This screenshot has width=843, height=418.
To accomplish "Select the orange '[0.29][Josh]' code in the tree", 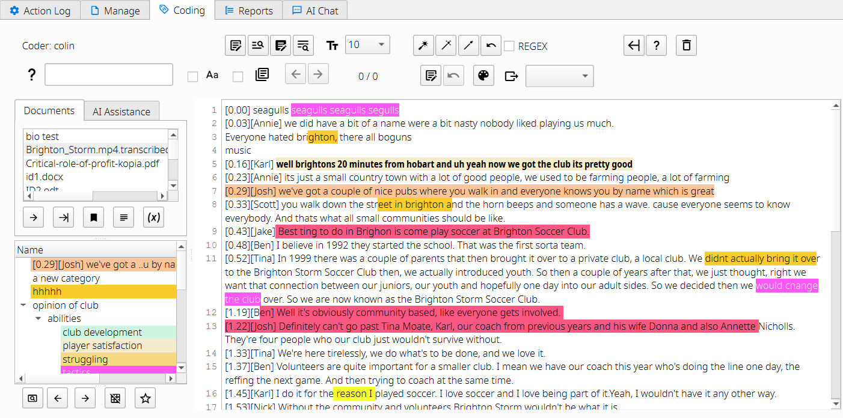I will click(103, 264).
